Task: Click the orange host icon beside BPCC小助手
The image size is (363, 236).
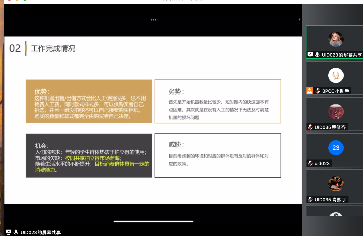Action: tap(310, 91)
